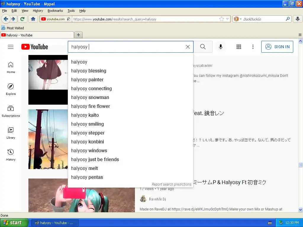This screenshot has height=227, width=303.
Task: Select suggestion 'halyosy melt'
Action: point(130,168)
